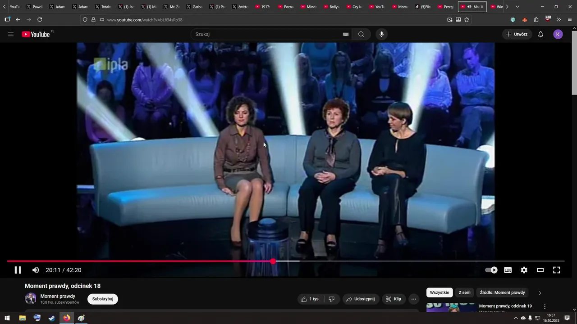This screenshot has width=577, height=324.
Task: Open File Explorer from the taskbar
Action: pos(22,318)
